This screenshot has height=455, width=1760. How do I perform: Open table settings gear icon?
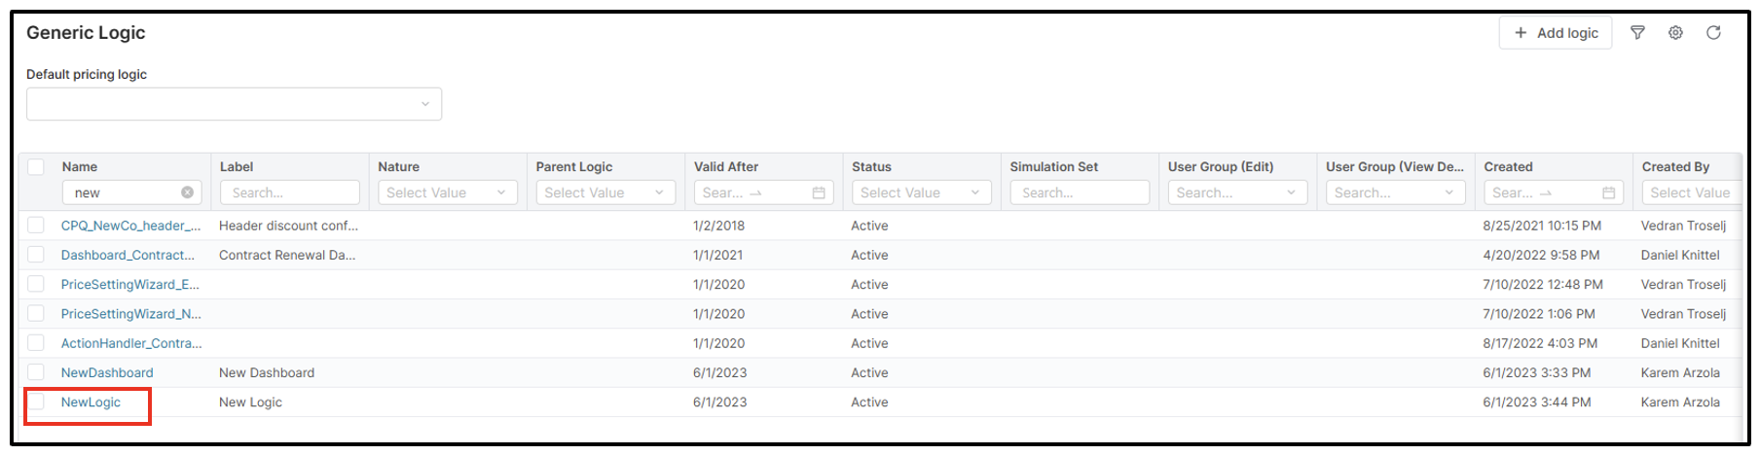pos(1675,33)
